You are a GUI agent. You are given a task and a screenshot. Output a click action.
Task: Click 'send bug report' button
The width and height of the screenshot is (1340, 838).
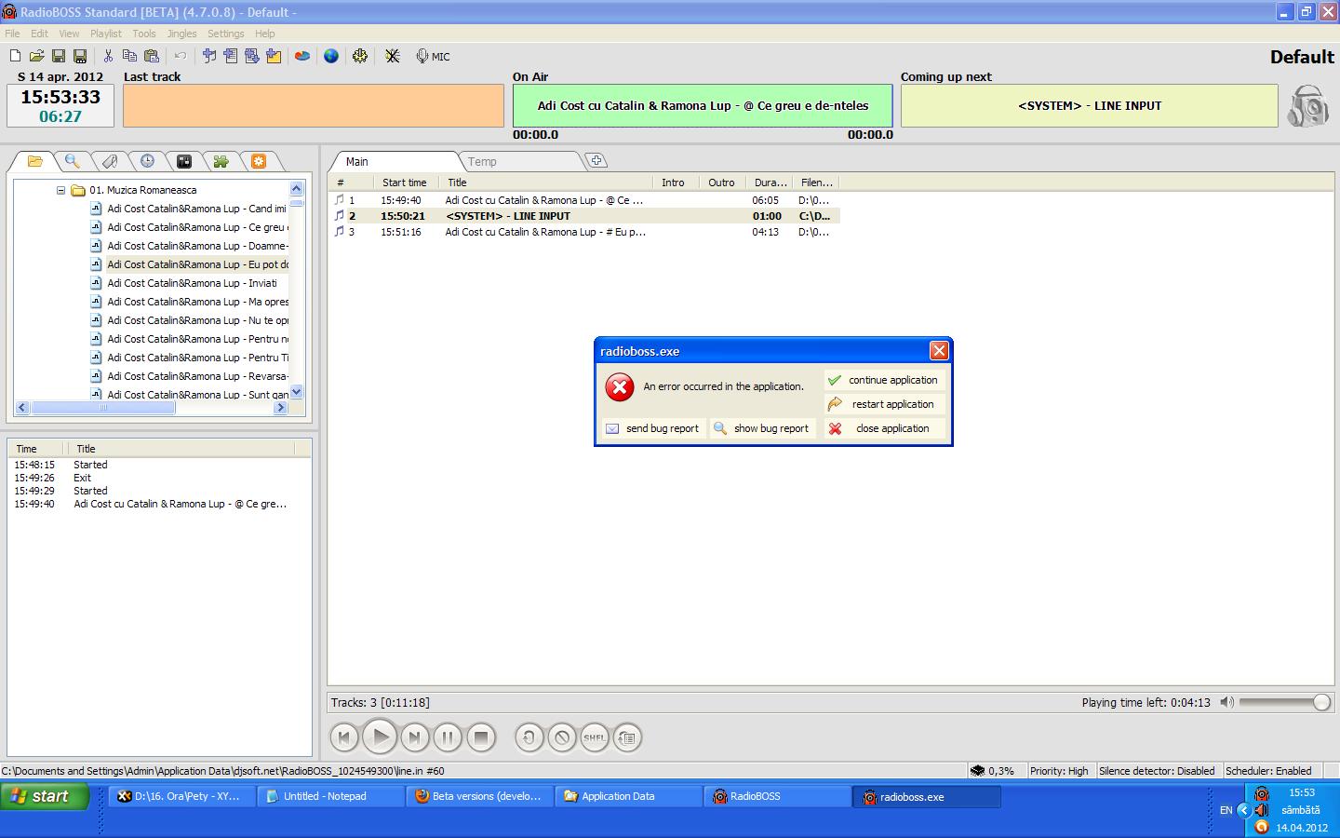pyautogui.click(x=653, y=428)
